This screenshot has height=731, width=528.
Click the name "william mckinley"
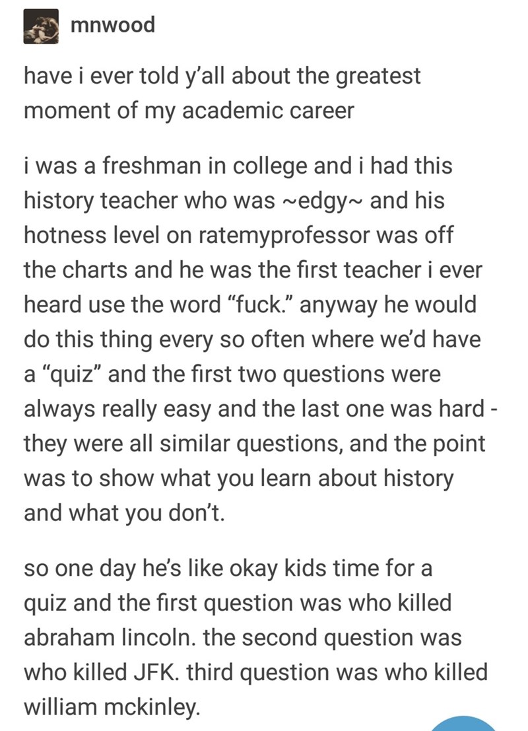(x=110, y=709)
